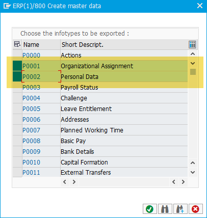The width and height of the screenshot is (207, 218).
Task: Click right arrow of left horizontal scroller
Action: (74, 182)
